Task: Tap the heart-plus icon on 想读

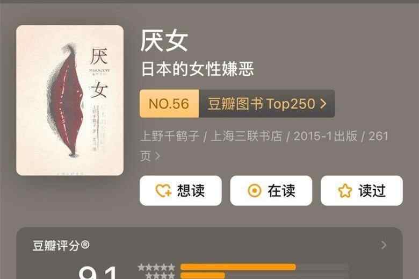Action: (163, 191)
